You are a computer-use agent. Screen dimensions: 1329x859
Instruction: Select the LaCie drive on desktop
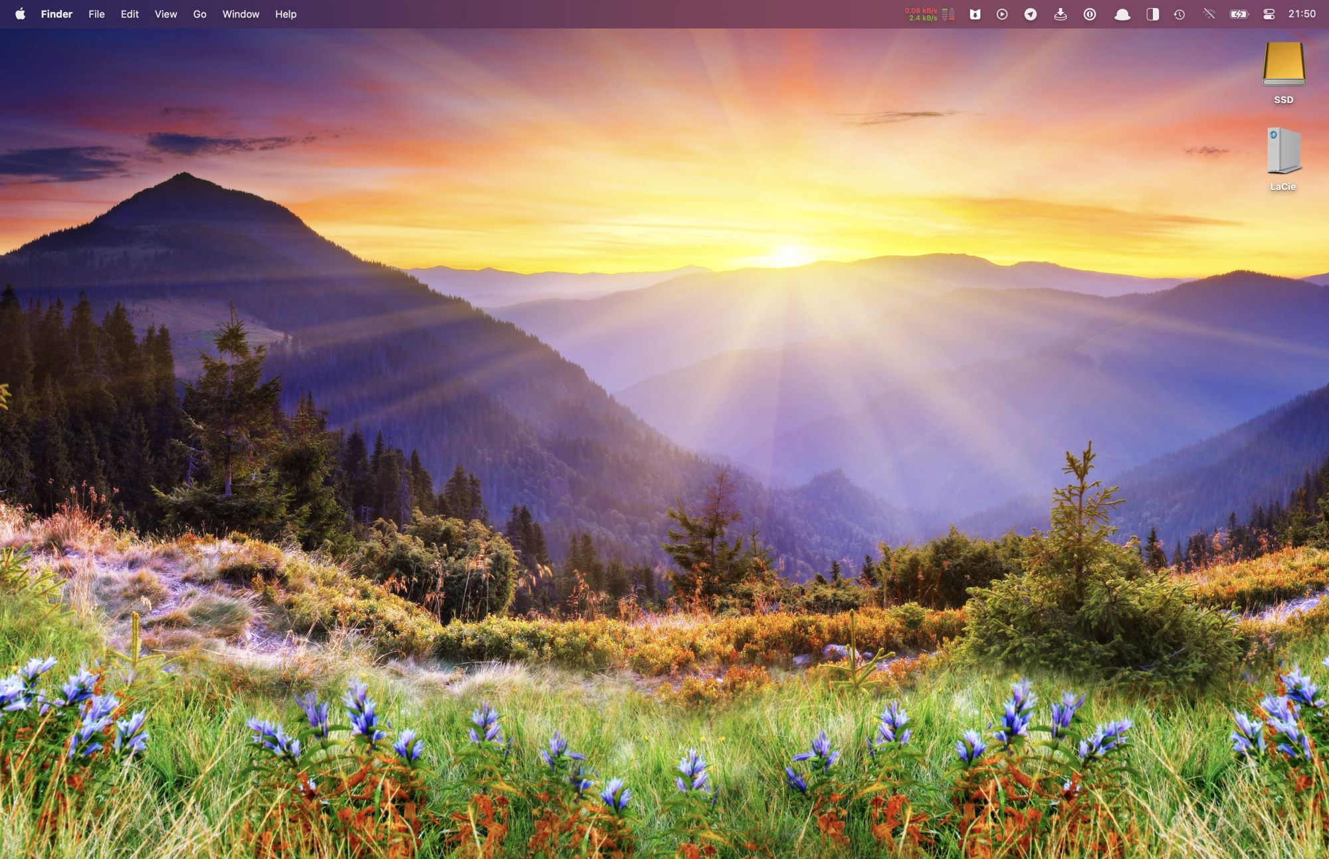1283,151
